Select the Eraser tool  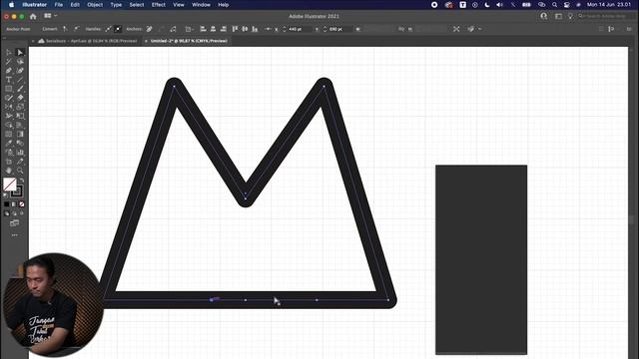point(20,98)
